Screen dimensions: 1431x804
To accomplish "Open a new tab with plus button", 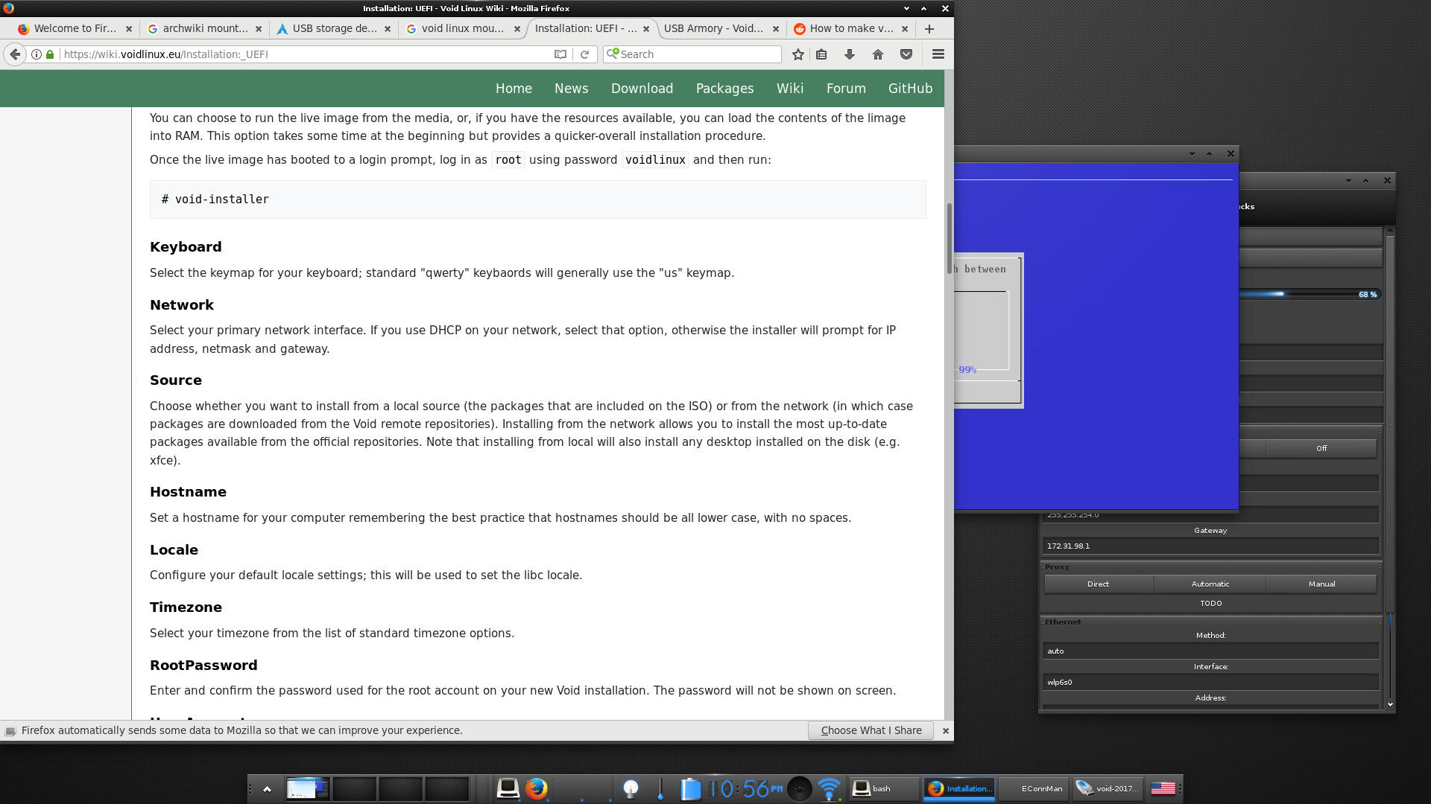I will (929, 29).
